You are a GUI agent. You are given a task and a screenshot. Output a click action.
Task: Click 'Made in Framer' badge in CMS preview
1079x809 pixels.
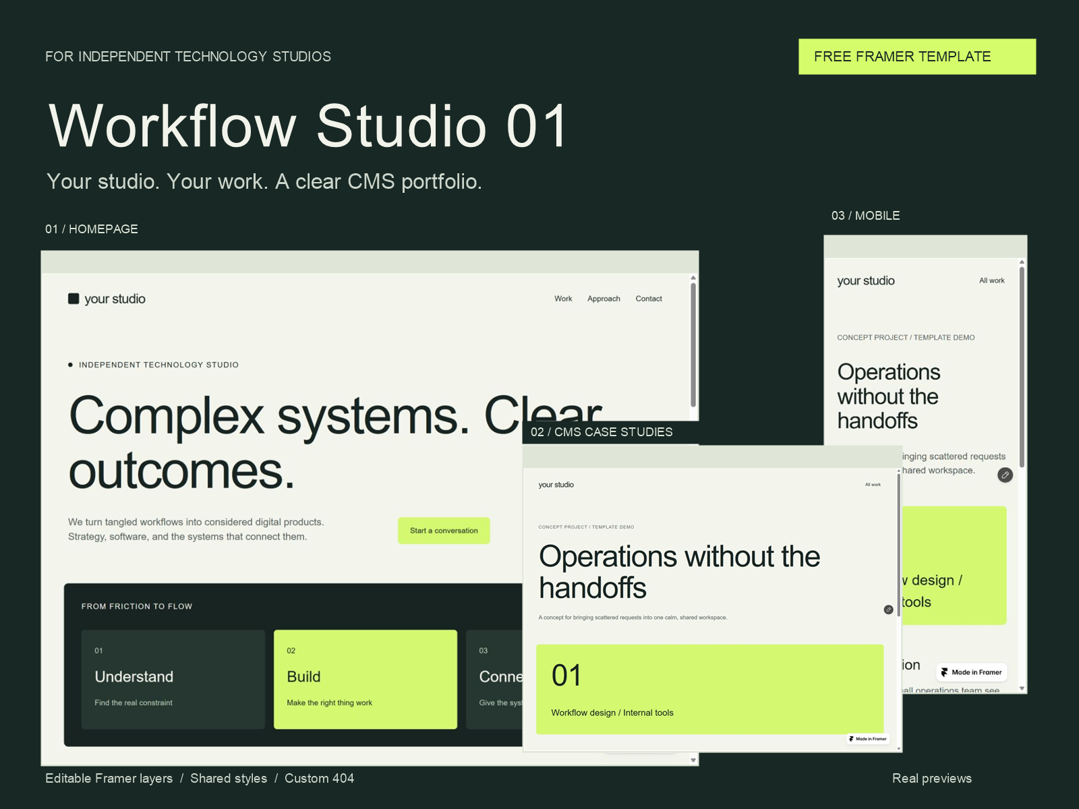coord(868,739)
